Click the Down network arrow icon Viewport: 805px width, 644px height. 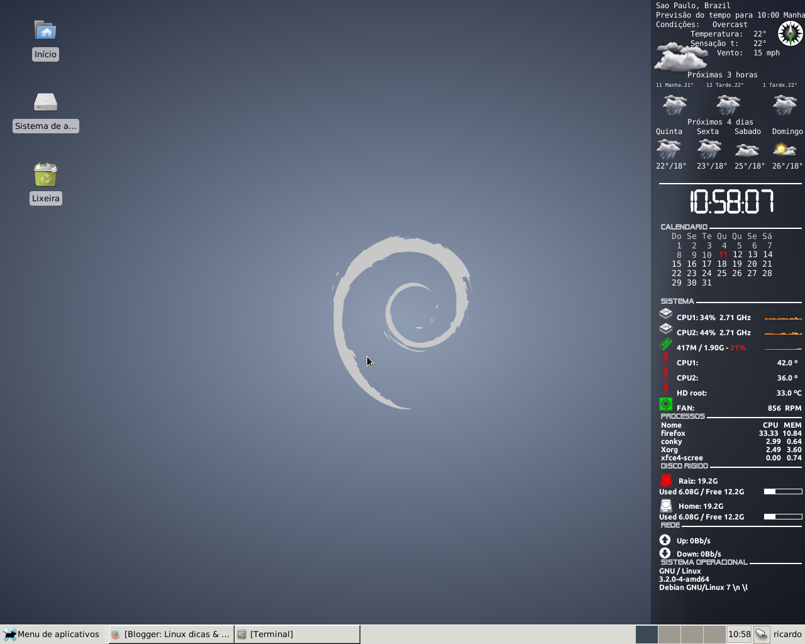[665, 553]
